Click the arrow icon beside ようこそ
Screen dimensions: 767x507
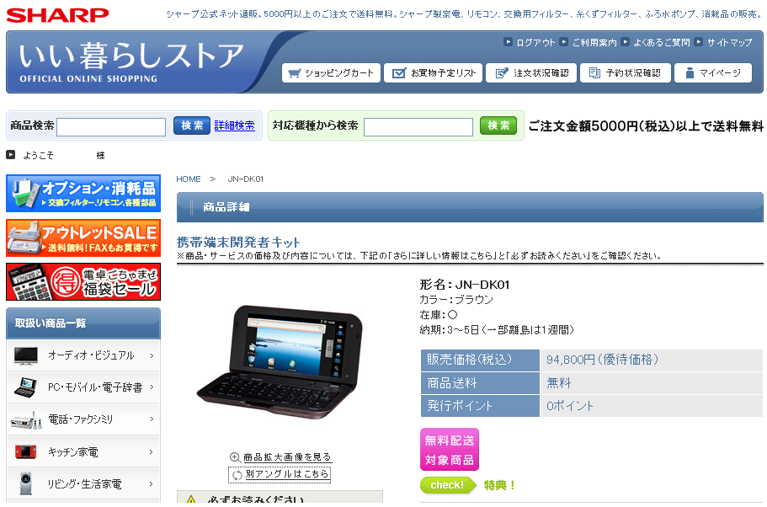pos(10,155)
